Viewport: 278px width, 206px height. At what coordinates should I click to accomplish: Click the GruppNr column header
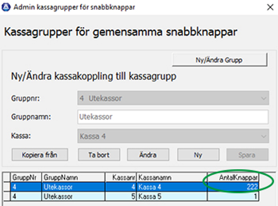26,177
